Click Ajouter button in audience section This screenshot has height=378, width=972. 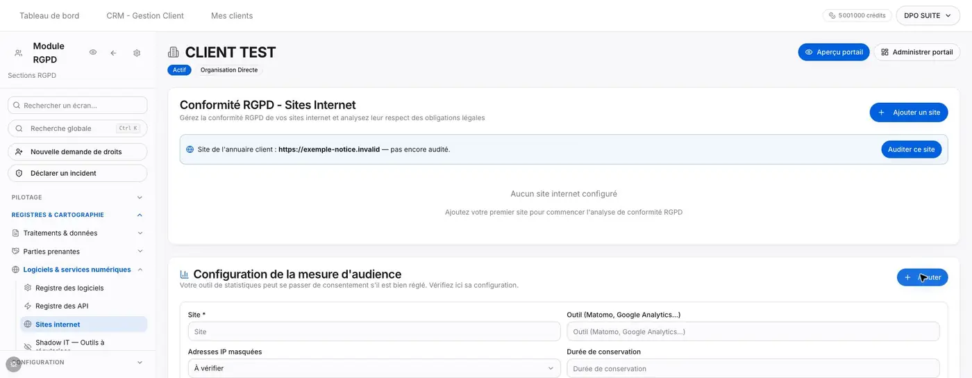pyautogui.click(x=922, y=277)
